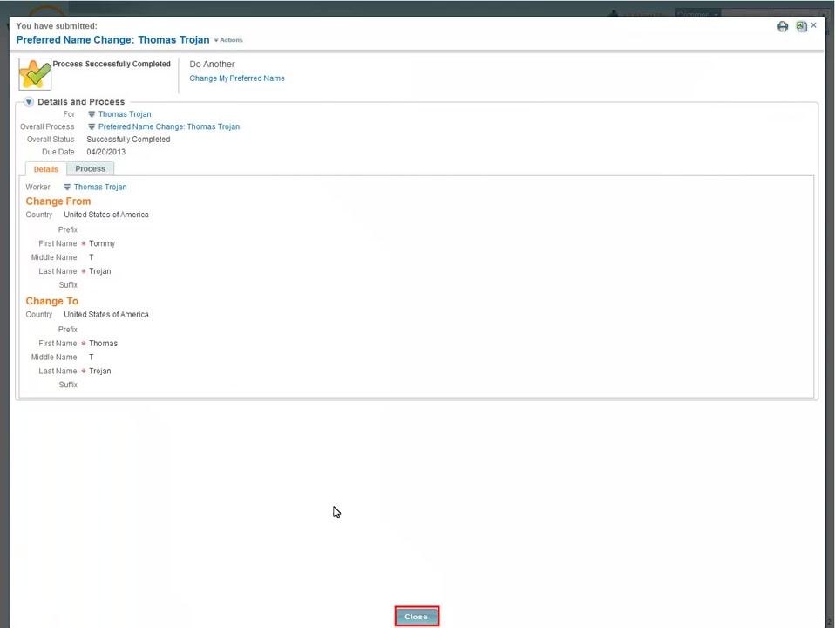Select Trojan under Change From
Image resolution: width=835 pixels, height=628 pixels.
point(100,271)
